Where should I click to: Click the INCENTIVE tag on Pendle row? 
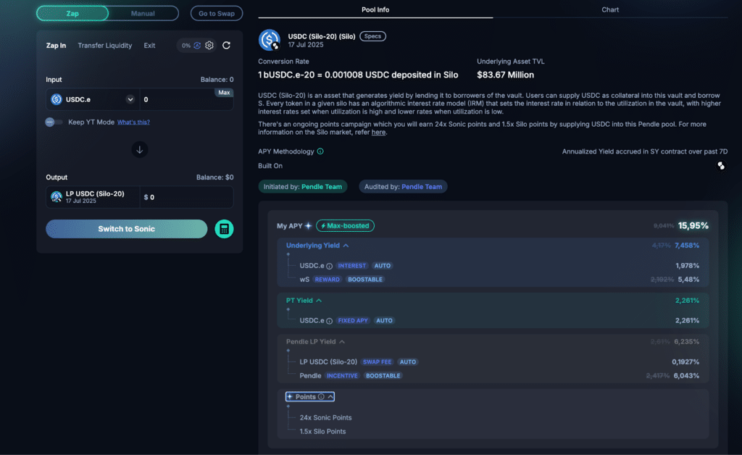point(342,375)
